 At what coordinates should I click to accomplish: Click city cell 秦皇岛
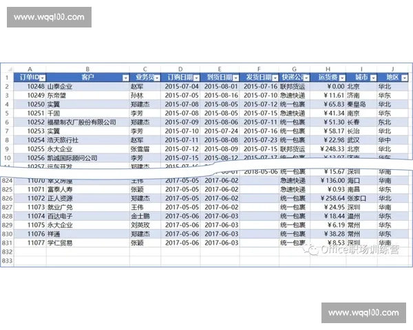pos(361,104)
